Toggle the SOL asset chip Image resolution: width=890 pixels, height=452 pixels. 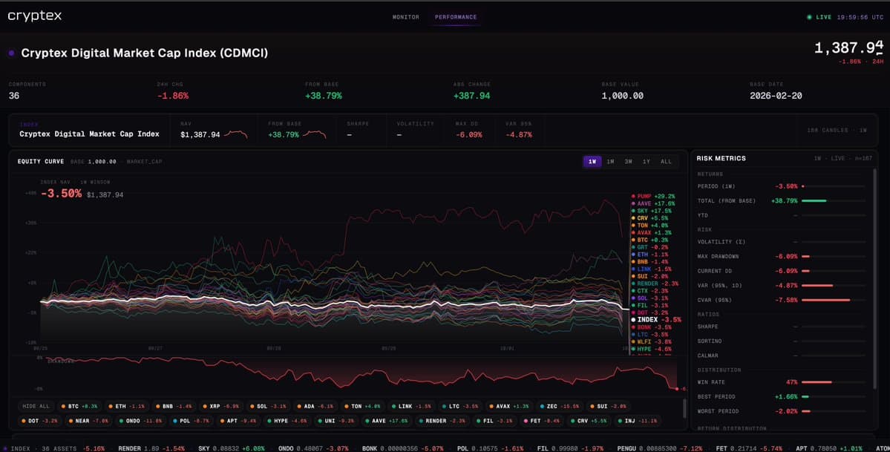(x=268, y=407)
